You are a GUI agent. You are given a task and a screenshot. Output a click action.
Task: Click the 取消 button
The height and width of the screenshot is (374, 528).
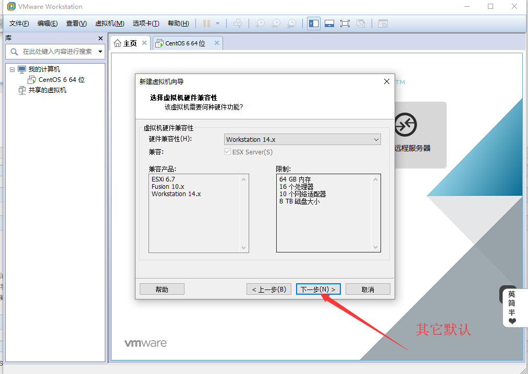367,289
